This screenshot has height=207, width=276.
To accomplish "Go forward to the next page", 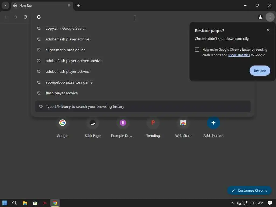I will click(x=16, y=17).
